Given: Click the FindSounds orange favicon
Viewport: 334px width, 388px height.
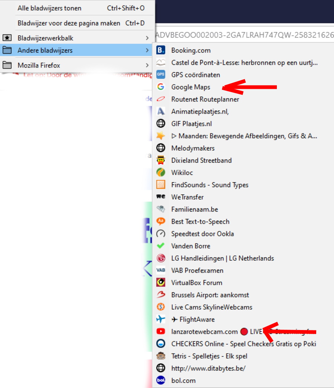Looking at the screenshot, I should tap(161, 184).
